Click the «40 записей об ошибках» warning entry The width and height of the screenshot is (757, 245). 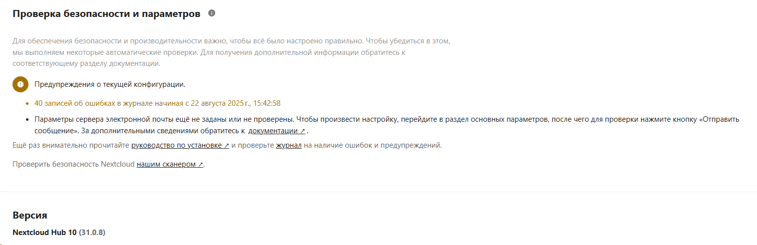click(x=157, y=103)
